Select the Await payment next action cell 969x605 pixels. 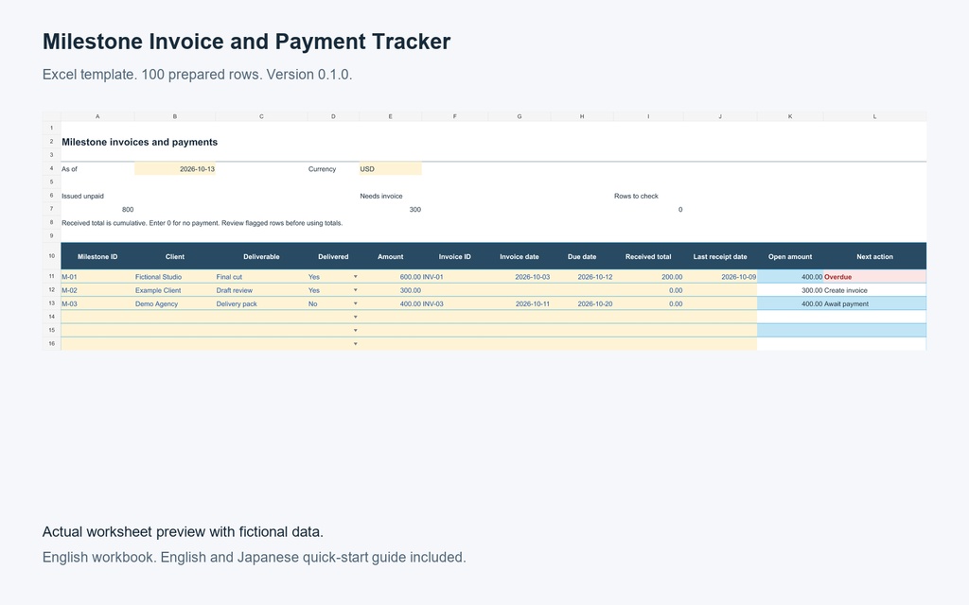[x=874, y=303]
